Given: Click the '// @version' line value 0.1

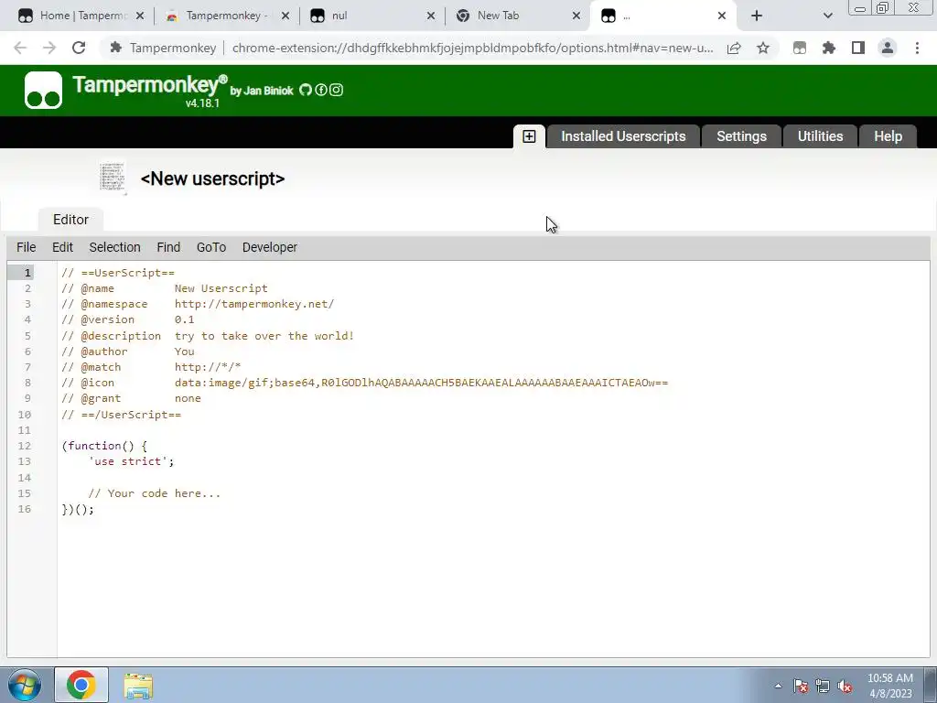Looking at the screenshot, I should [184, 319].
